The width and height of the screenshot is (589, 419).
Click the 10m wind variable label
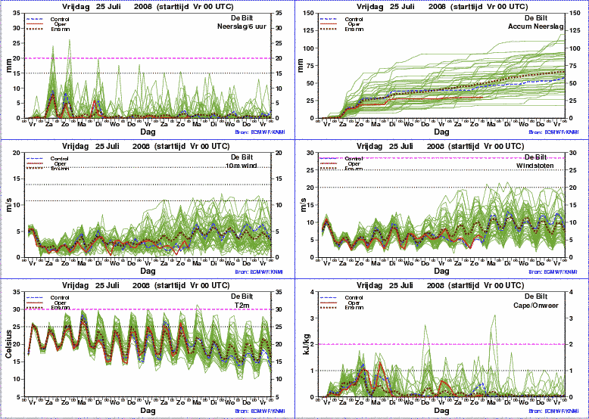pos(242,166)
